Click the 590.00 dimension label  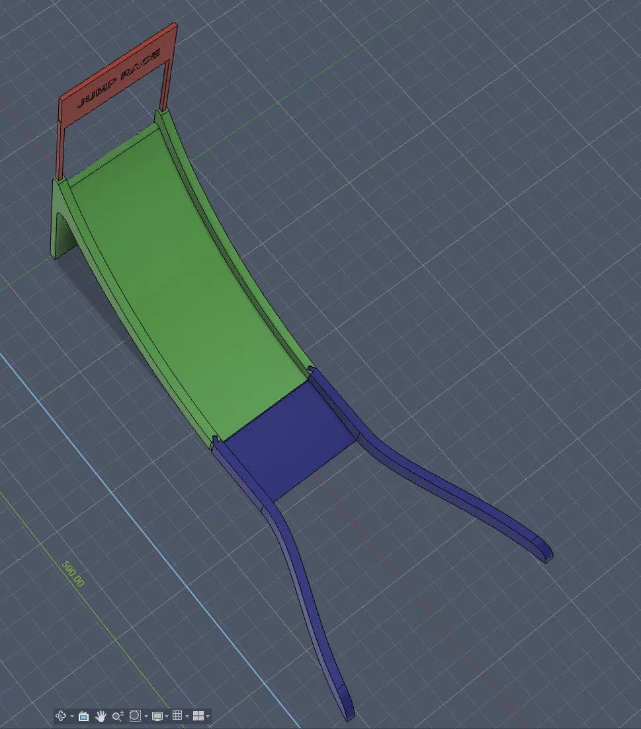(73, 574)
